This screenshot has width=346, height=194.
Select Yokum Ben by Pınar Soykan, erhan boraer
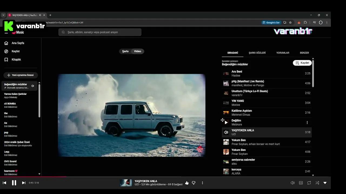pos(267,142)
